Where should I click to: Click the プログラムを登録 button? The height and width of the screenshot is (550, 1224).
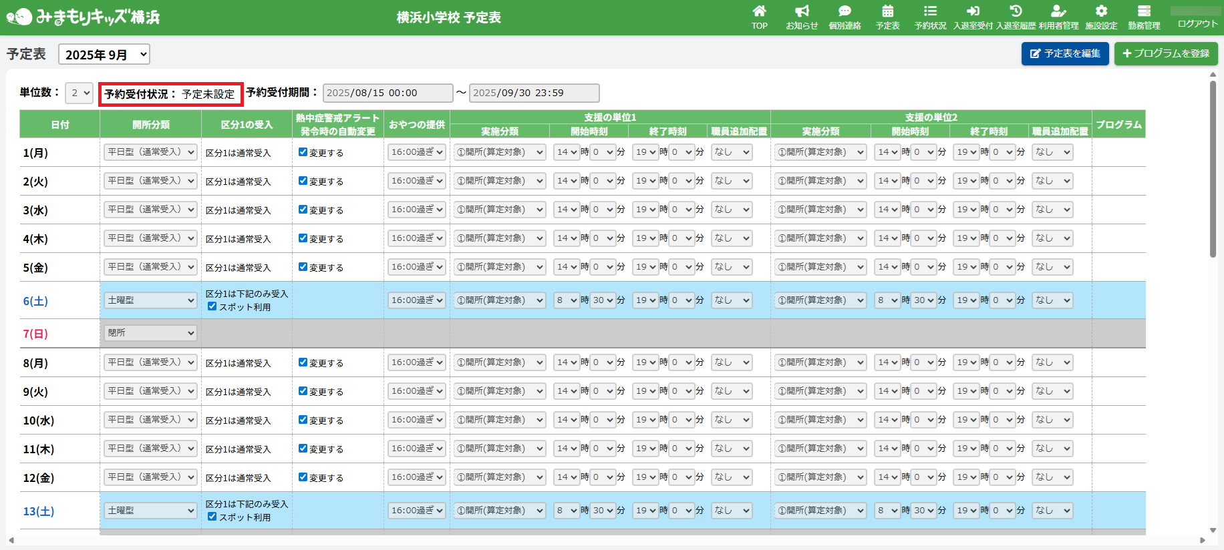(1166, 53)
